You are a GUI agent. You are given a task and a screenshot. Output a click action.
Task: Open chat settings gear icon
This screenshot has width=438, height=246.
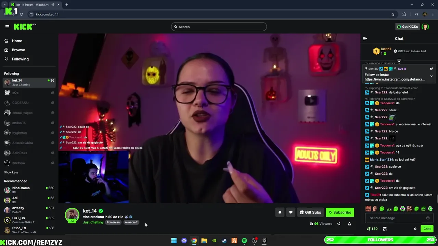coord(415,229)
